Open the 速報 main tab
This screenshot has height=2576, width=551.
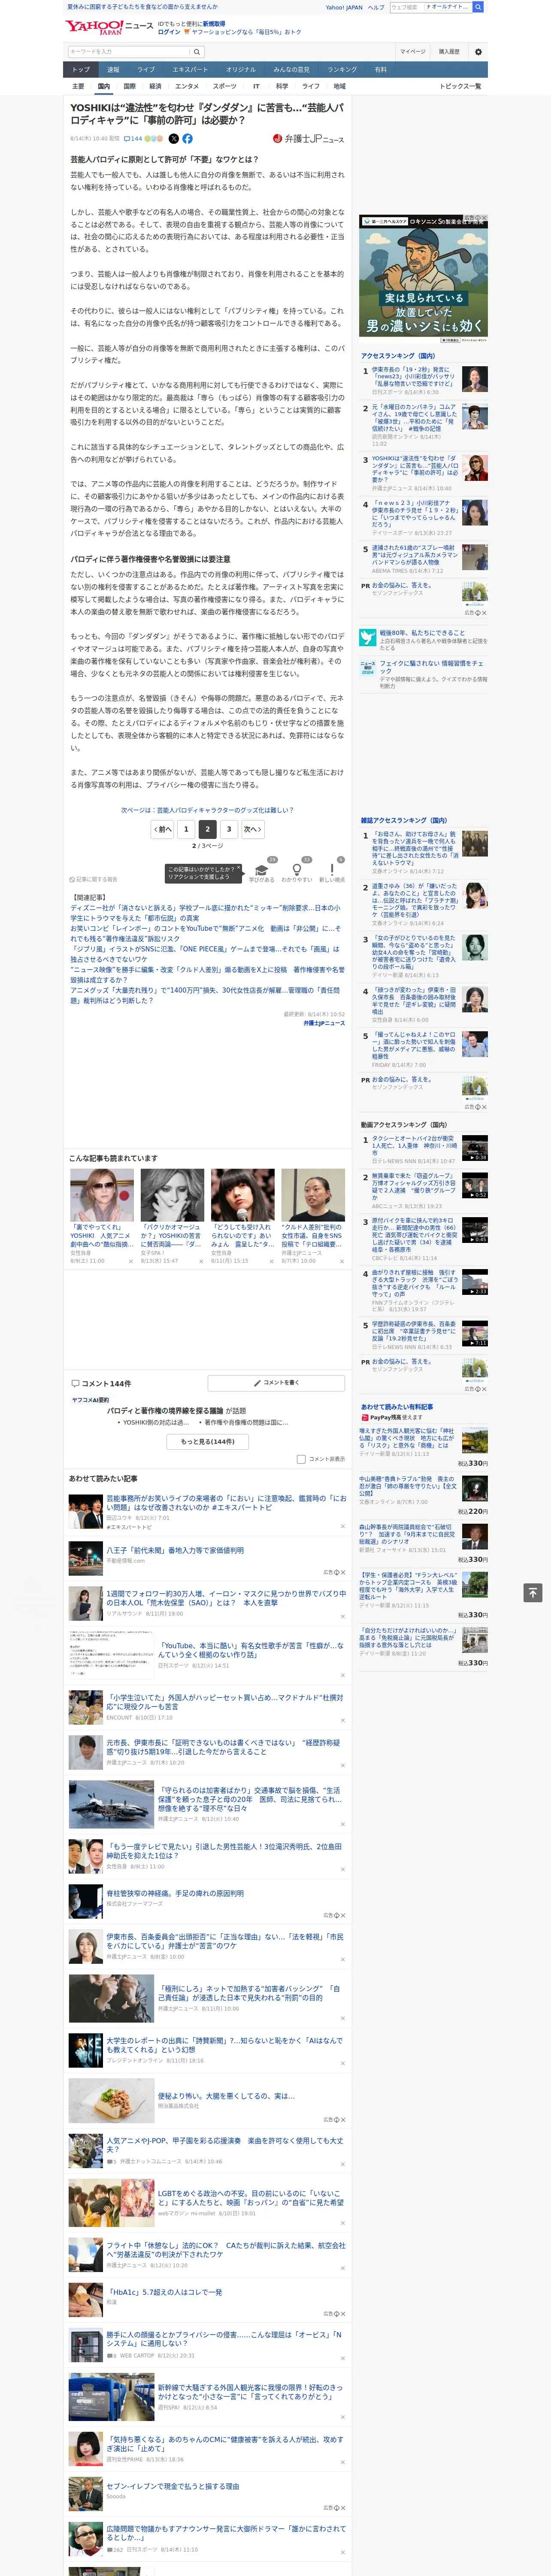[x=113, y=70]
